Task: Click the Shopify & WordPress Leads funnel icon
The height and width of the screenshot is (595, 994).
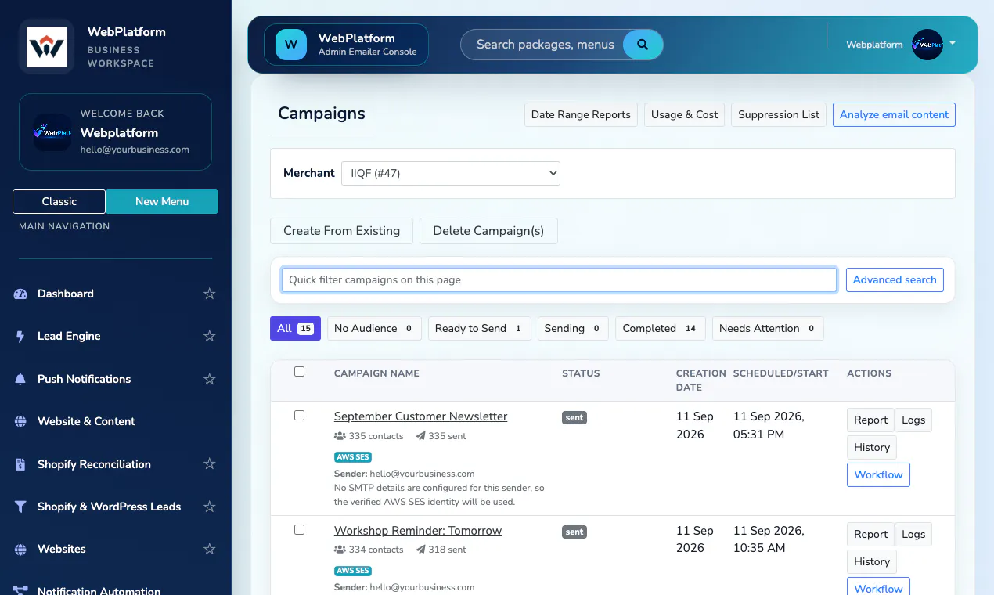Action: [x=20, y=507]
